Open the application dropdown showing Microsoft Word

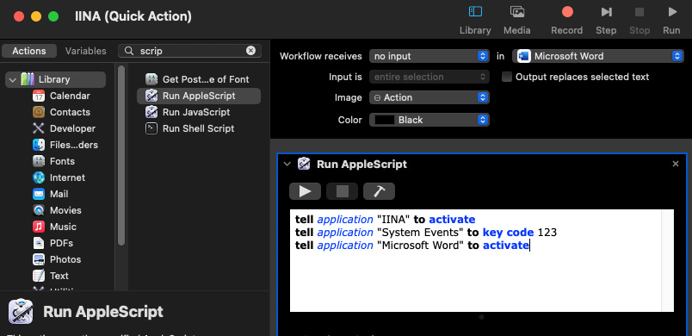pyautogui.click(x=597, y=56)
